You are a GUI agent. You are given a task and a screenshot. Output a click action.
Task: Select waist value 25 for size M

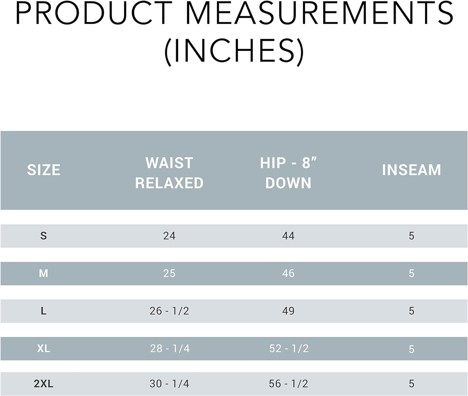[169, 273]
